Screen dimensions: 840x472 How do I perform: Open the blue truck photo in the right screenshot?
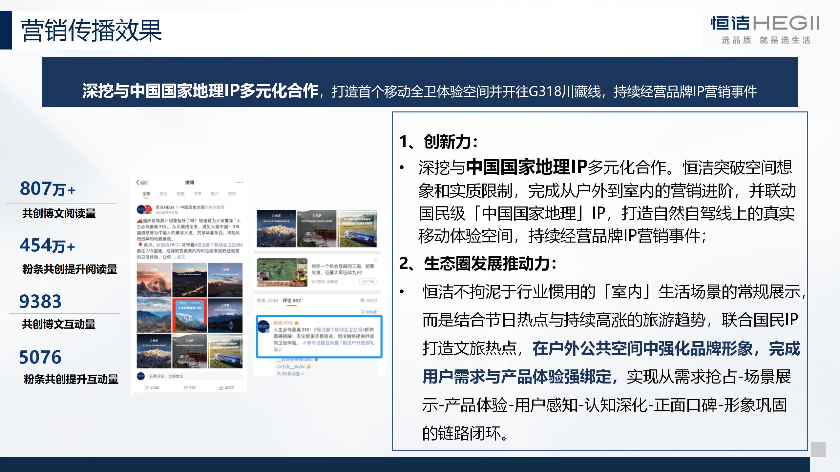(x=358, y=228)
